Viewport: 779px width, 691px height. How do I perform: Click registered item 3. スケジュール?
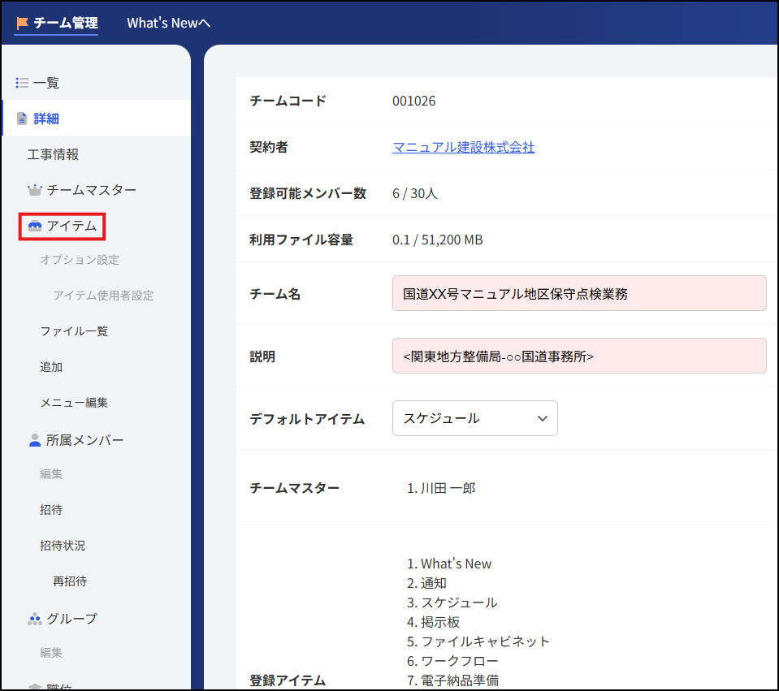[452, 602]
